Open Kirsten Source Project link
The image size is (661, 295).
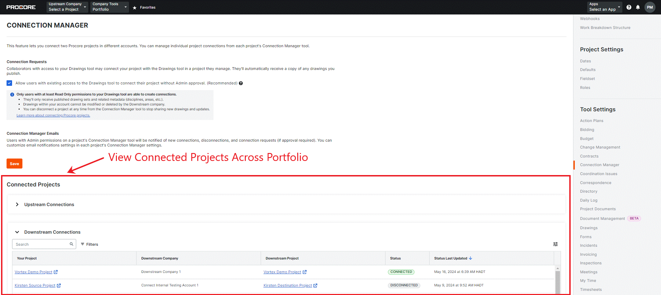35,285
